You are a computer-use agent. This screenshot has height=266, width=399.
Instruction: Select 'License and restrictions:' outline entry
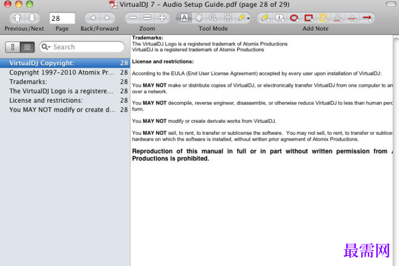pyautogui.click(x=65, y=100)
